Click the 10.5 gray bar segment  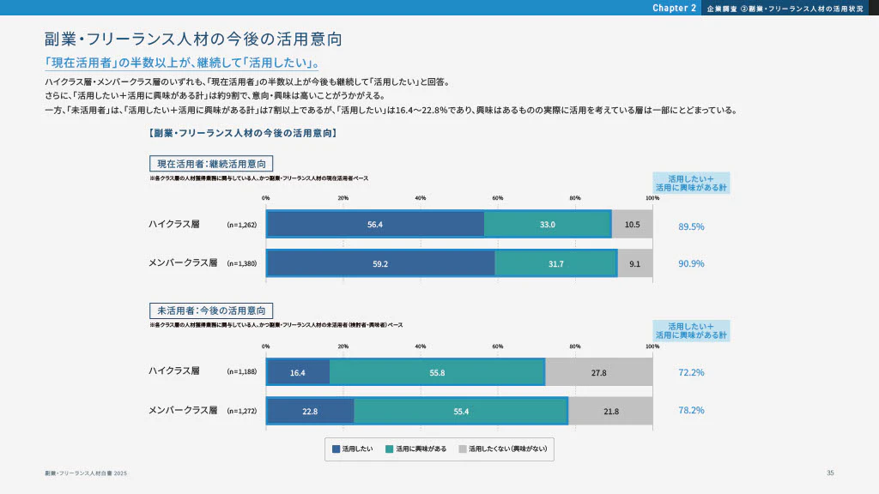tap(633, 225)
